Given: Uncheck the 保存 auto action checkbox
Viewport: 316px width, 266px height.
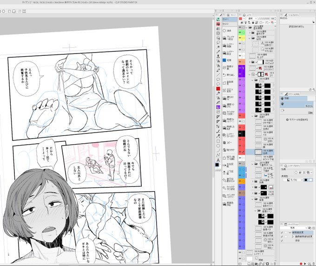Looking at the screenshot, I should [282, 240].
